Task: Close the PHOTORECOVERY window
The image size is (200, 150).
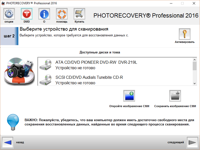Action: (x=194, y=3)
